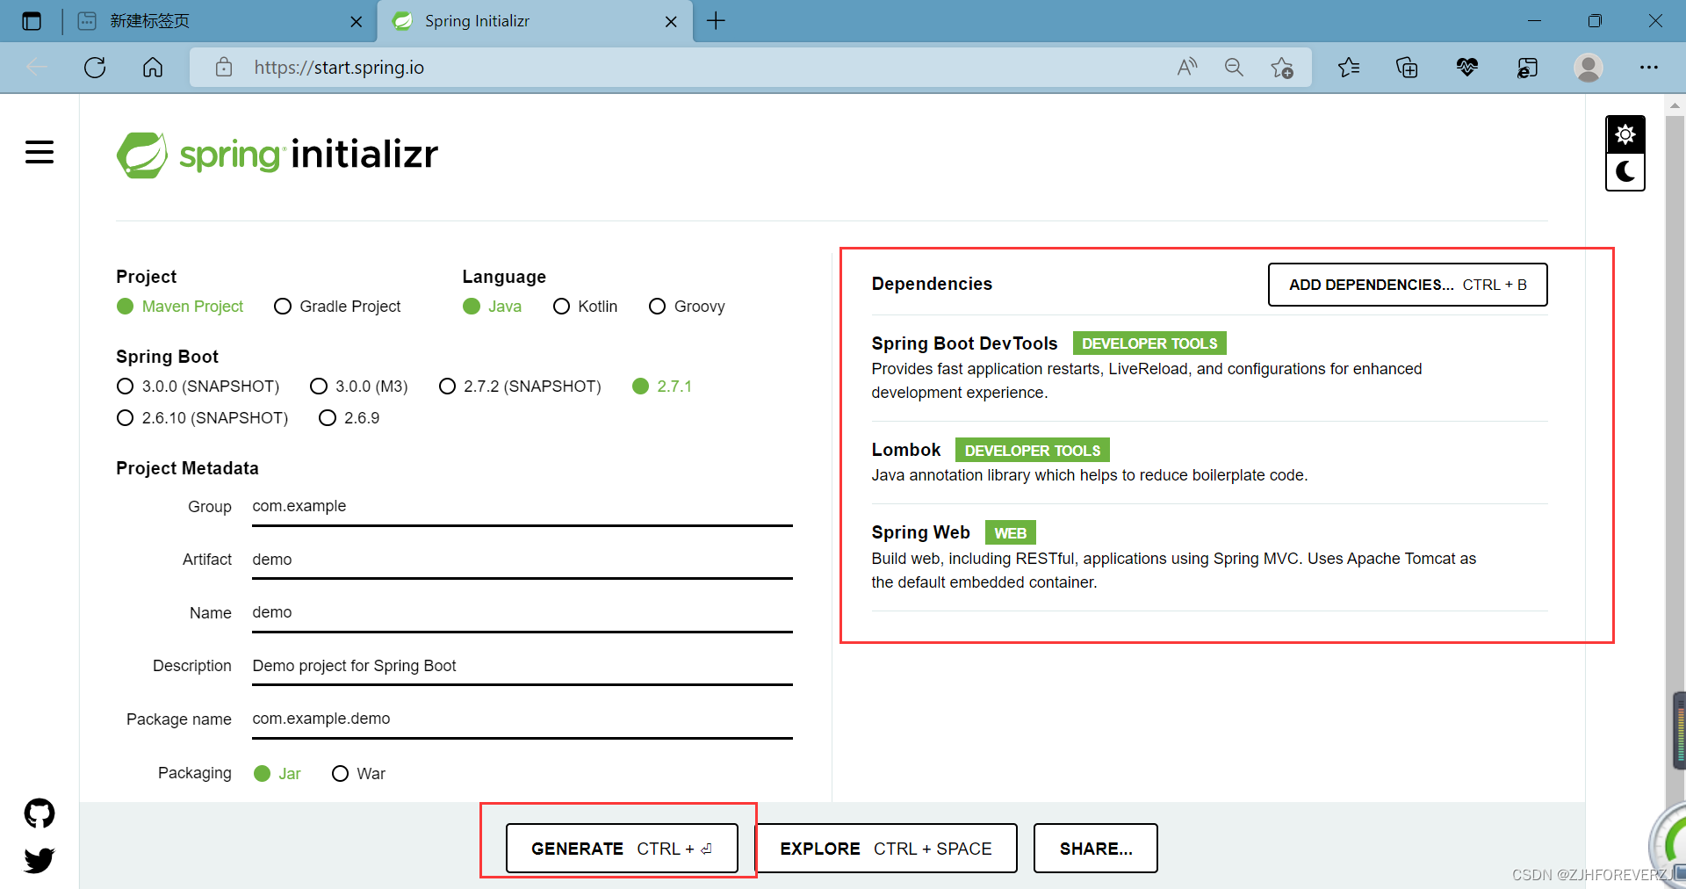This screenshot has width=1686, height=889.
Task: Select Spring Boot 2.6.10 (SNAPSHOT)
Action: 203,418
